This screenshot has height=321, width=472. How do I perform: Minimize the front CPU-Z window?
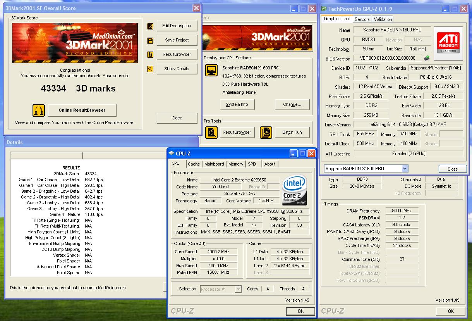pyautogui.click(x=294, y=154)
